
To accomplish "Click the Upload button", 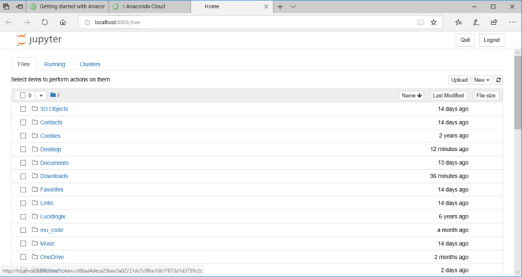I will click(459, 80).
